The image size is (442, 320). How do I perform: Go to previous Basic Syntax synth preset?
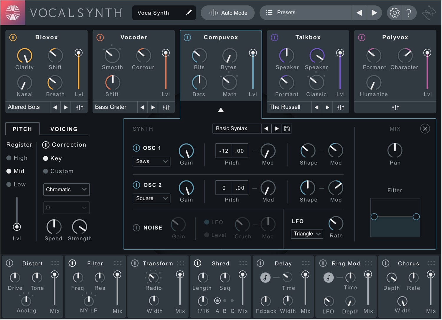tap(266, 129)
